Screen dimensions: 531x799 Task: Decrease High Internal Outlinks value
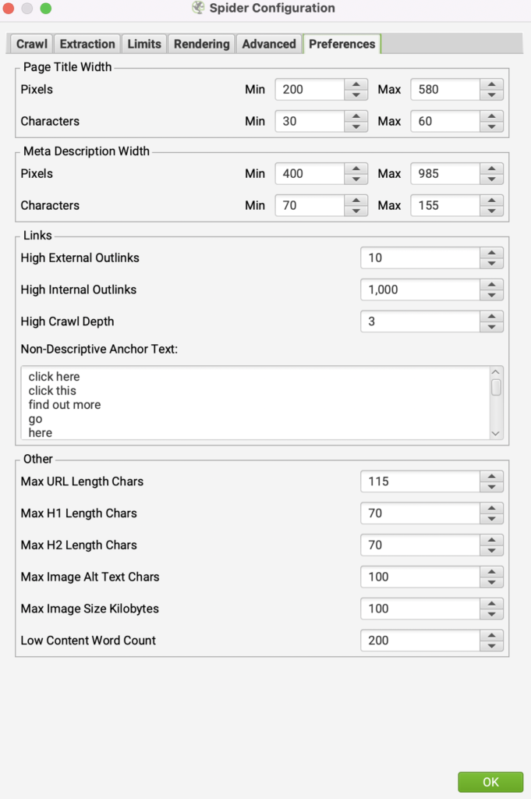(x=491, y=296)
